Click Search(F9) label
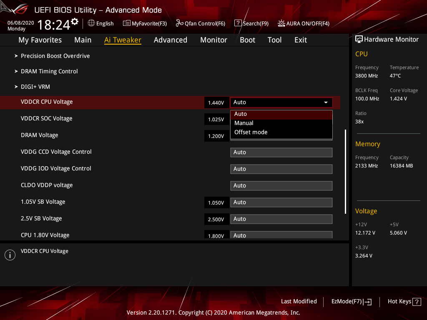Viewport: 427px width, 320px height. [x=256, y=24]
